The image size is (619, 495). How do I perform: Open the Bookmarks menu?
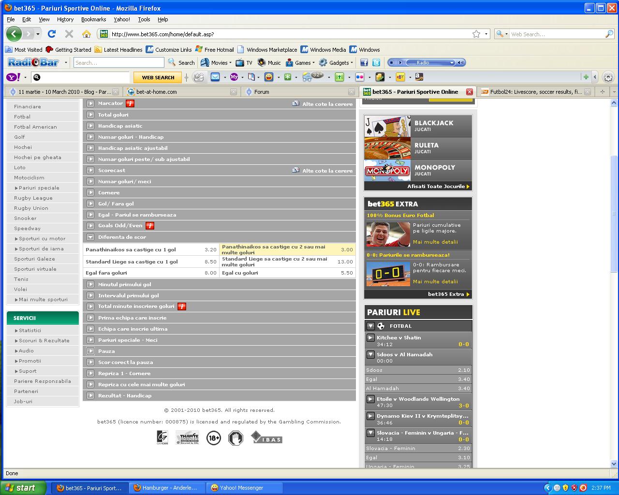click(x=94, y=19)
